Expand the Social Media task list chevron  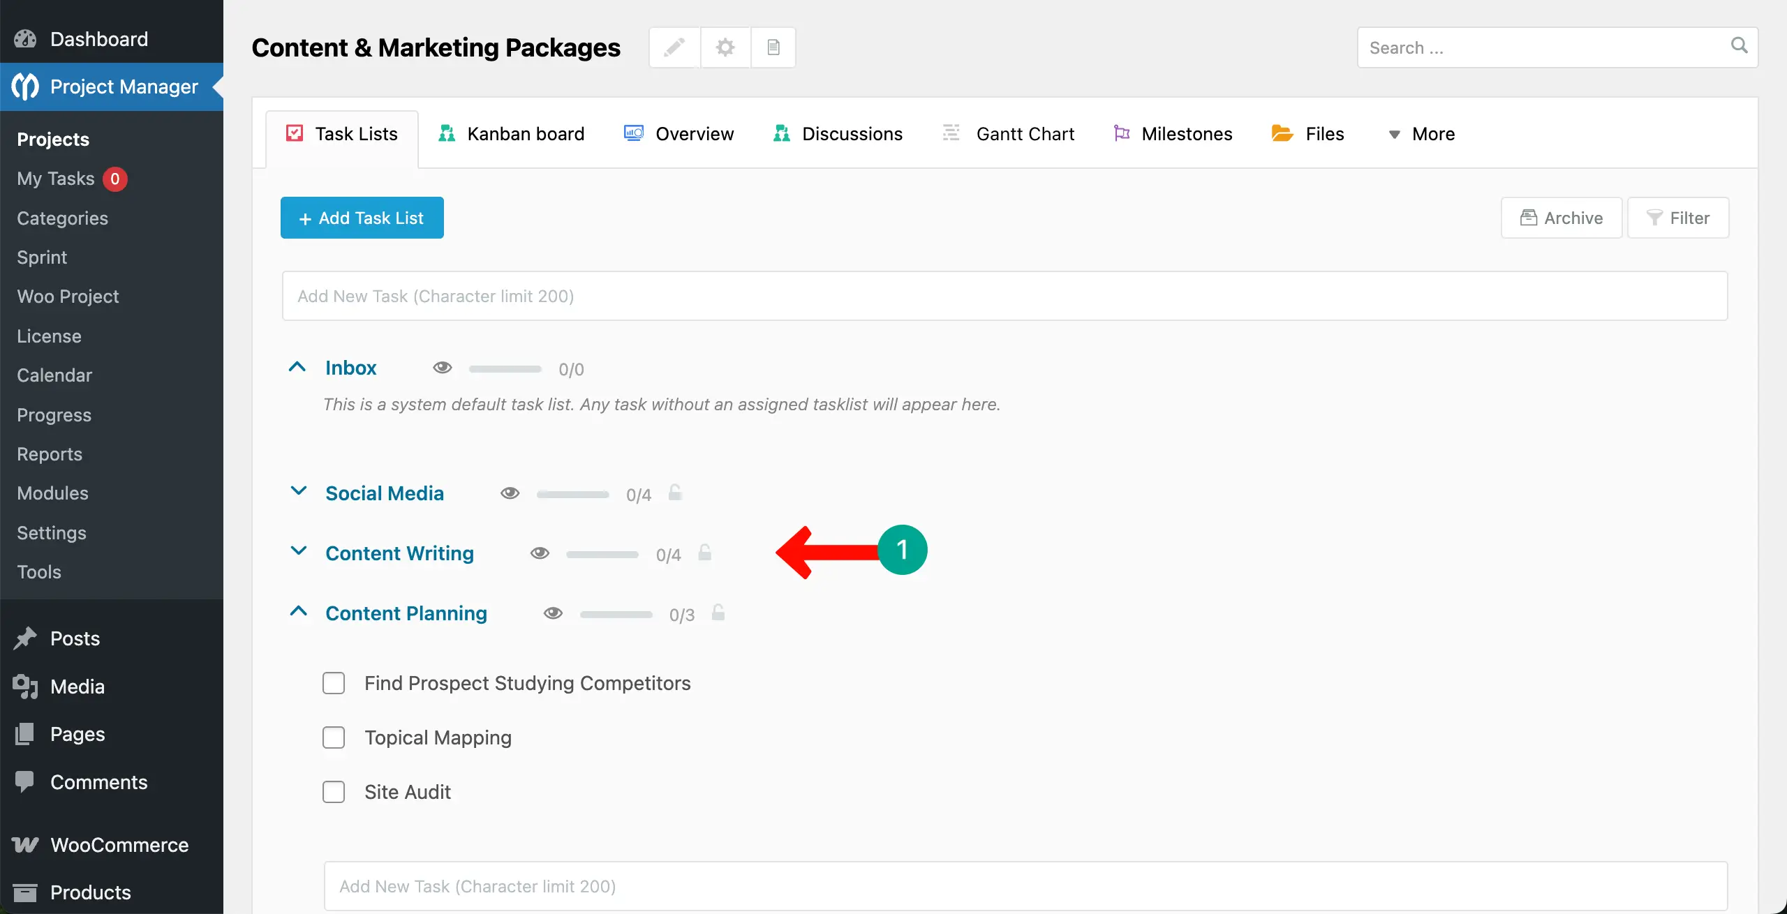[x=298, y=492]
